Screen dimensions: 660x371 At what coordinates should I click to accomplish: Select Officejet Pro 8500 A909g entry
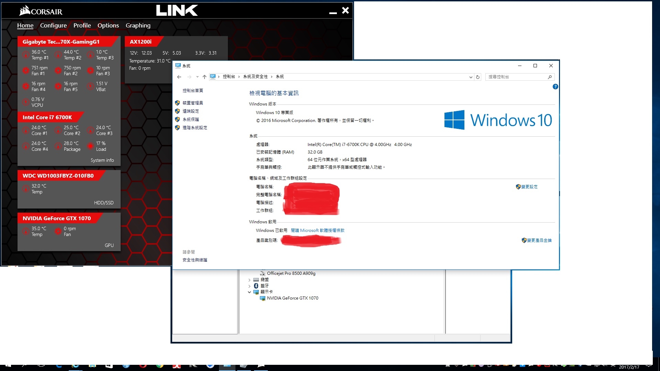291,273
